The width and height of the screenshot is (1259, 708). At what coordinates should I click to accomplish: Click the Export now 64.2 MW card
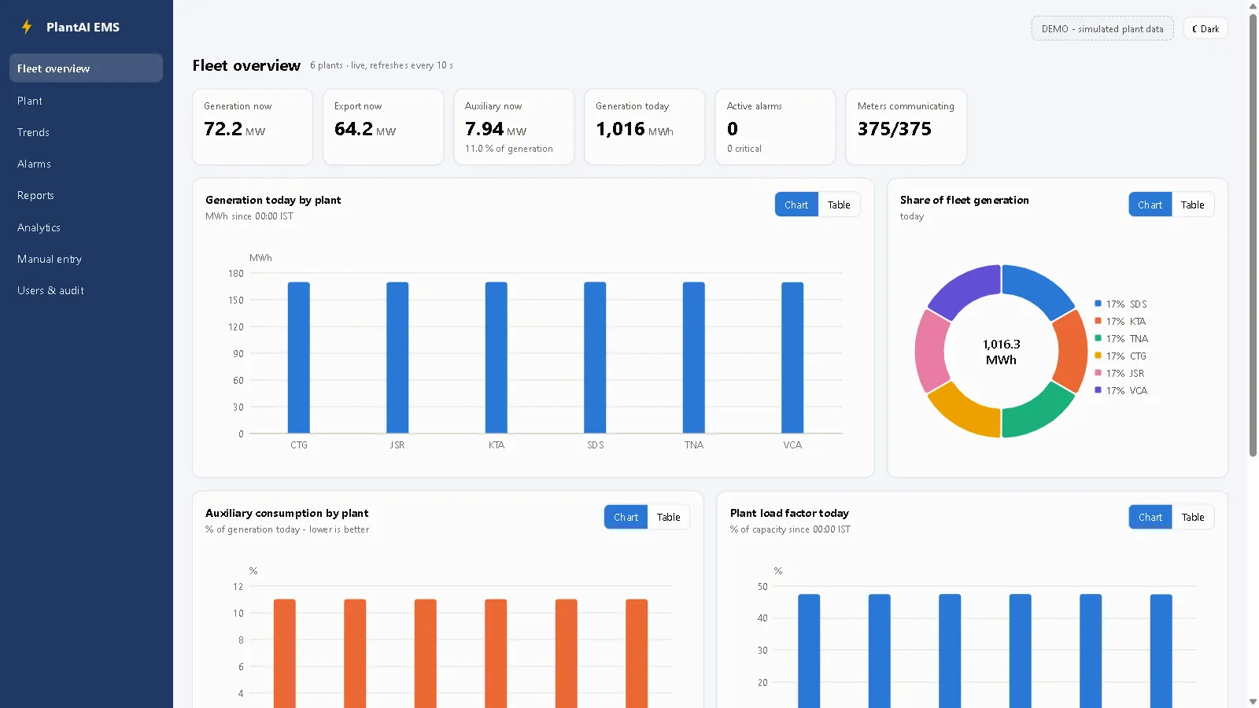coord(383,127)
